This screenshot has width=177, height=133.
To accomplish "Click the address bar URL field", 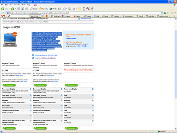I will [x=84, y=13].
